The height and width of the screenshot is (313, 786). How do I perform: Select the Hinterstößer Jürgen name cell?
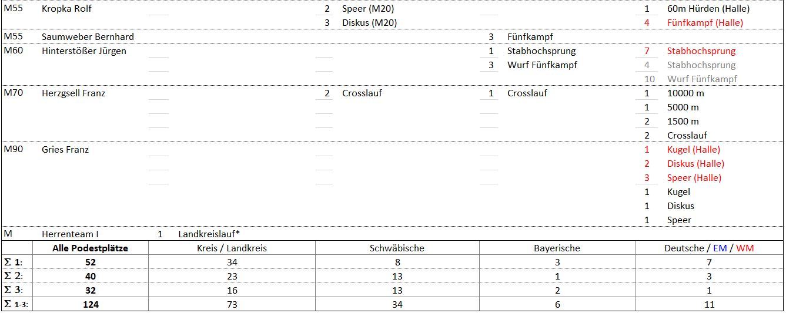pyautogui.click(x=84, y=51)
